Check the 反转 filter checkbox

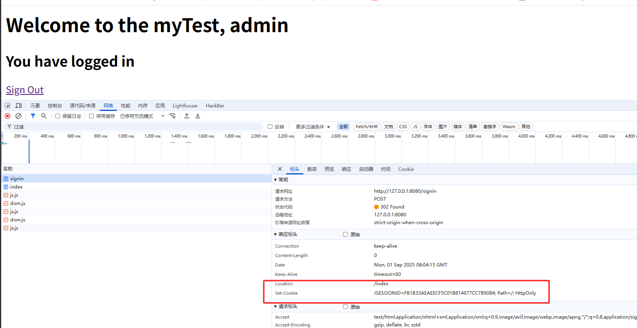coord(270,127)
